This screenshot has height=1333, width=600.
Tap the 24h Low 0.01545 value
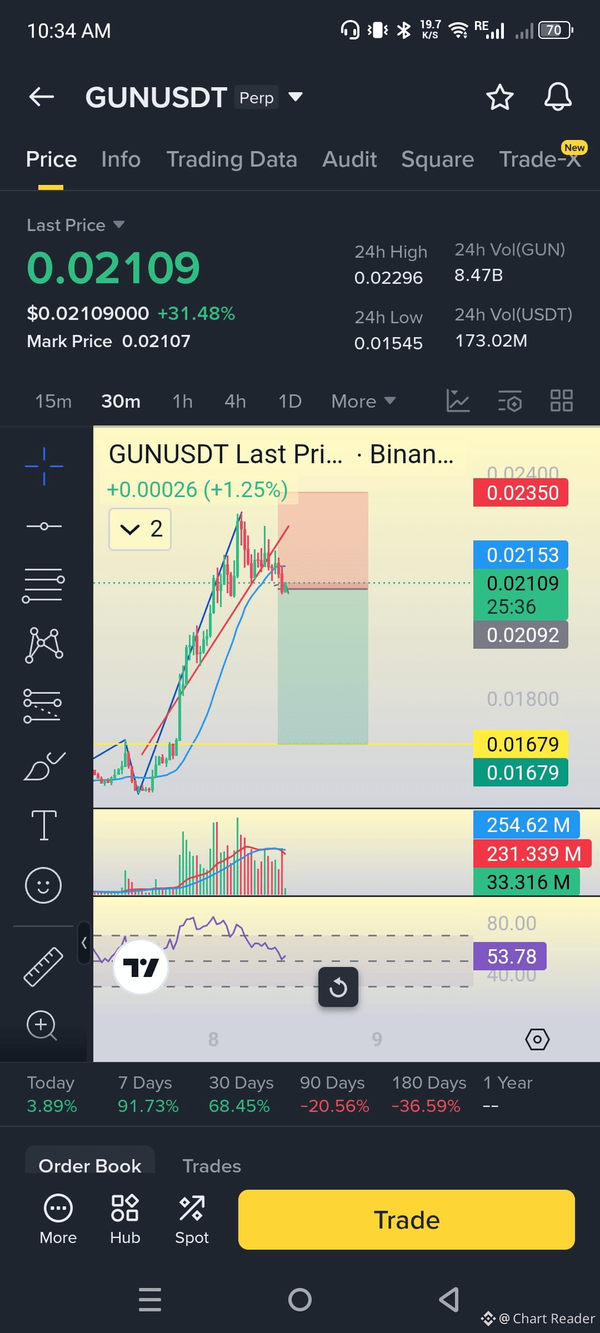tap(388, 343)
